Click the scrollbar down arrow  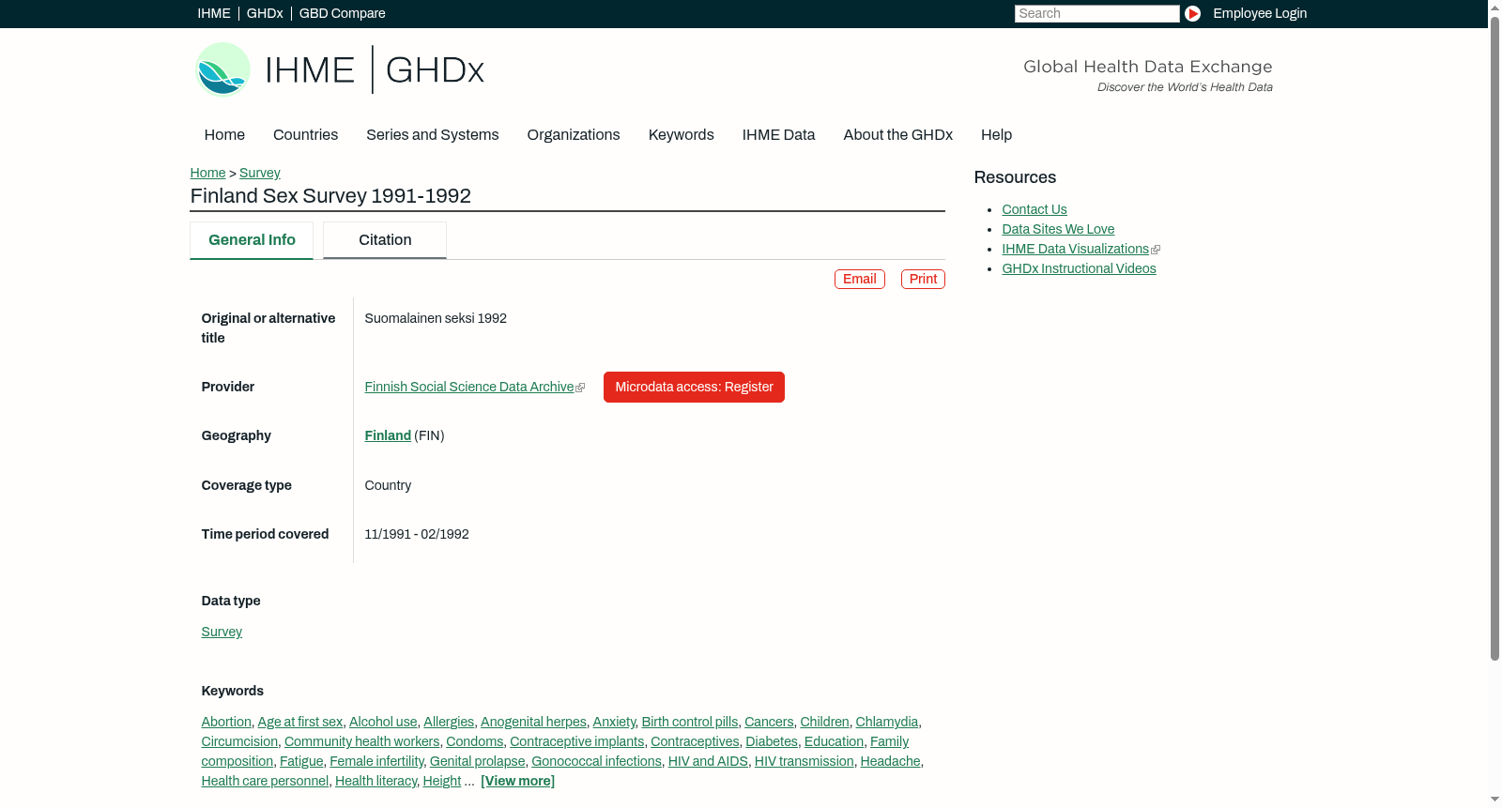tap(1494, 800)
